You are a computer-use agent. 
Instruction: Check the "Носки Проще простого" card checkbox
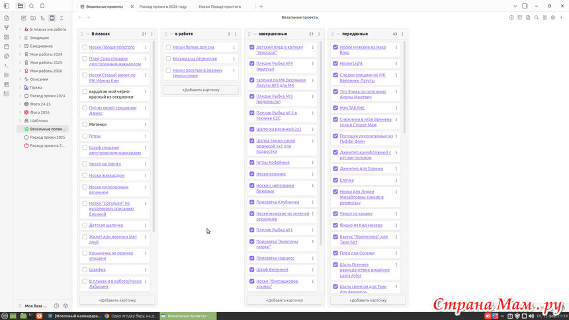point(85,47)
